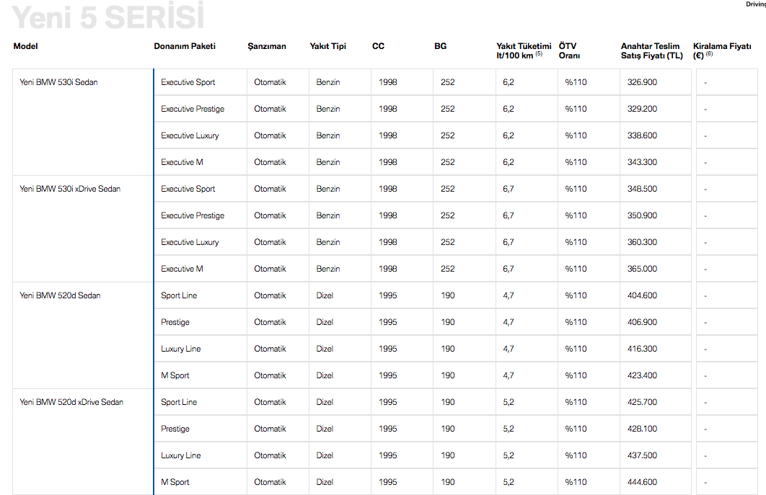Click the price "338.600"
766x495 pixels.
point(643,135)
